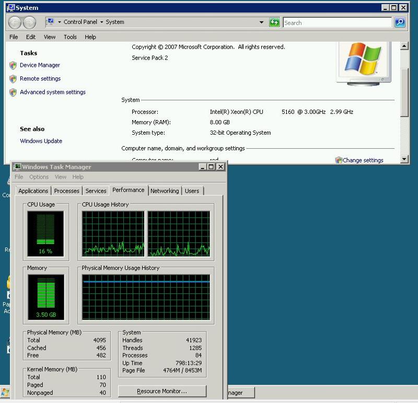Open Advanced system settings link
Screen dimensions: 418x403
coord(53,92)
